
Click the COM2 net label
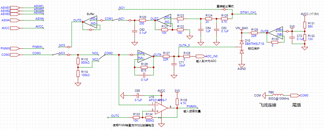pyautogui.click(x=109, y=53)
